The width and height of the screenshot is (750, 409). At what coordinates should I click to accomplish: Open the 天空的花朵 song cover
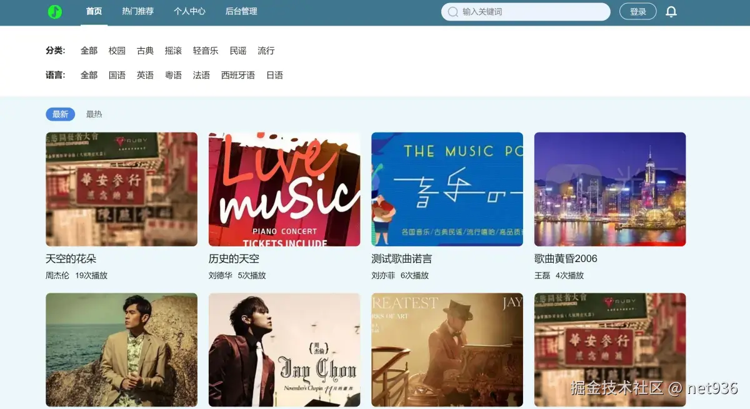[x=121, y=189]
